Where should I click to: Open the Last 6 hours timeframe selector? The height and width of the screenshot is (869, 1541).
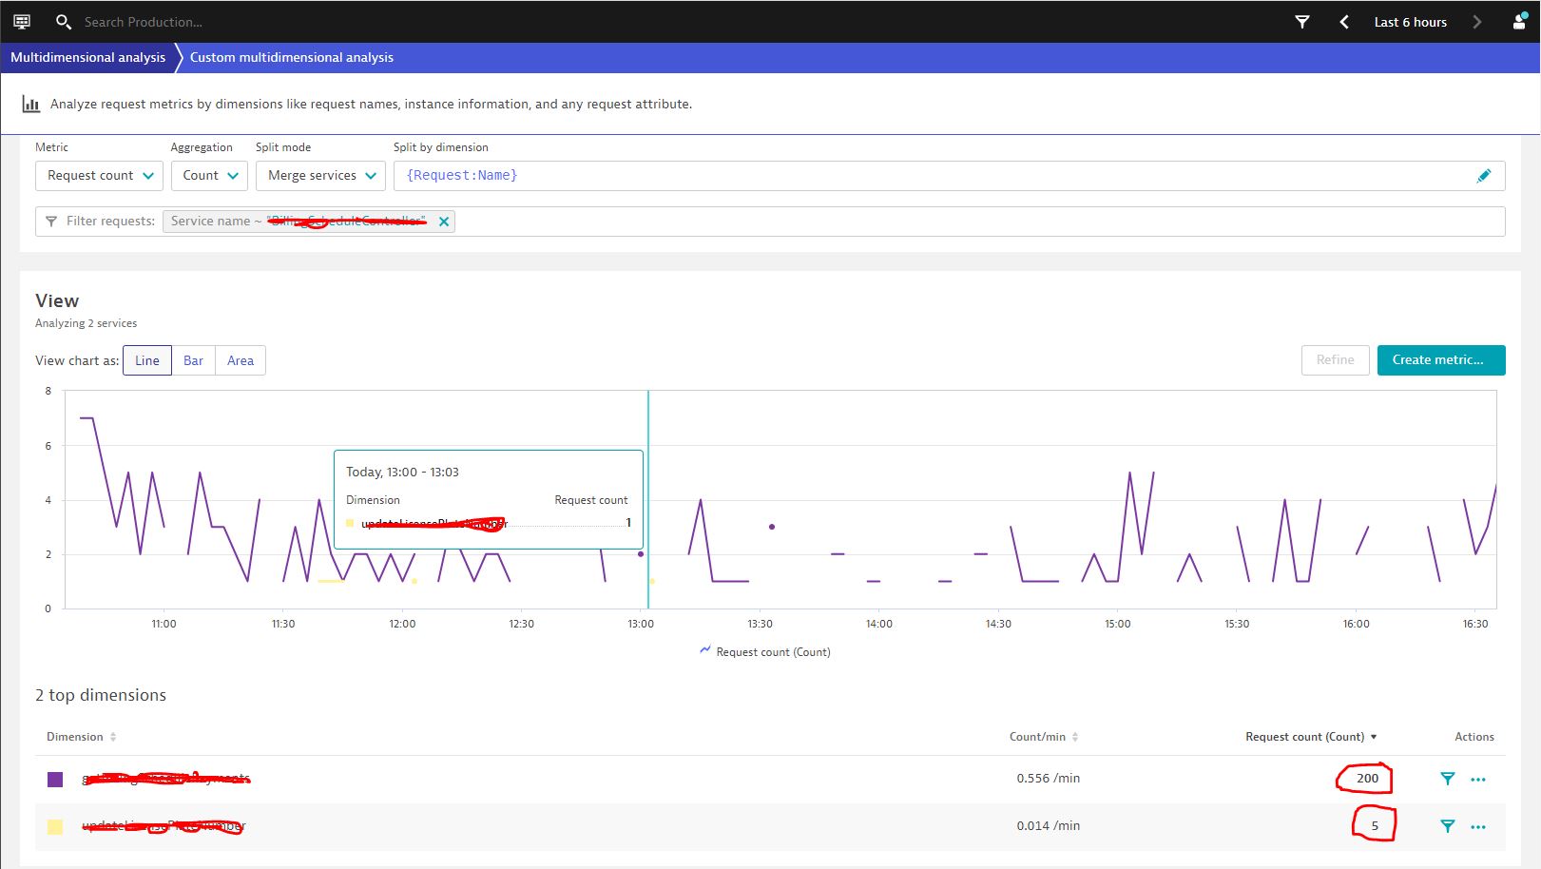coord(1410,22)
